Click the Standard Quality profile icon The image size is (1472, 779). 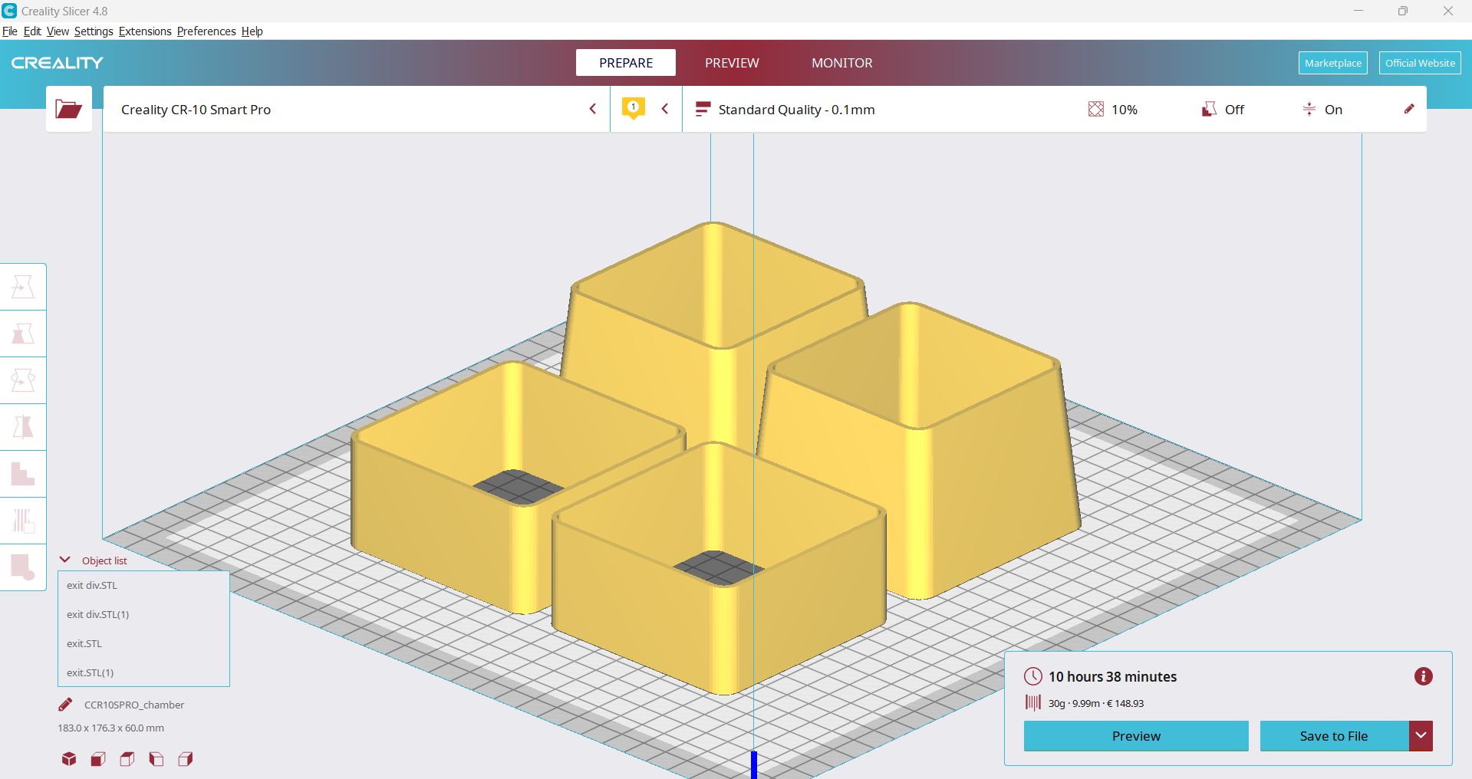pyautogui.click(x=702, y=109)
